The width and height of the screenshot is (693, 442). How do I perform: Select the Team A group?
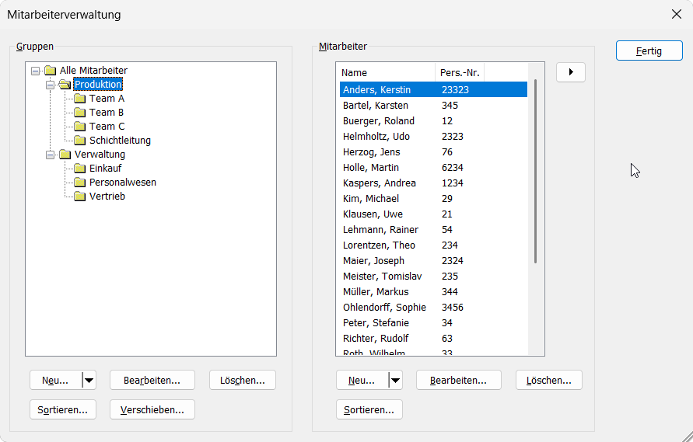pyautogui.click(x=107, y=99)
